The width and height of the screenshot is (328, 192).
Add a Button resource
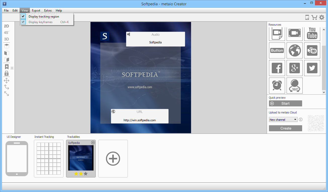277,50
